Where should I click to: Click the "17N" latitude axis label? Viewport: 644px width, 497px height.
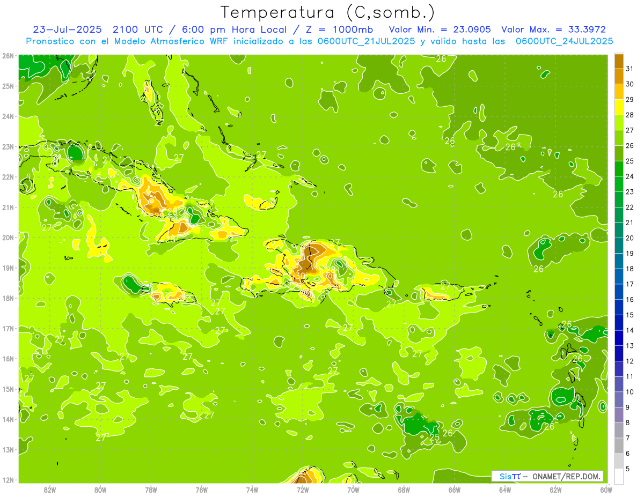tap(8, 328)
